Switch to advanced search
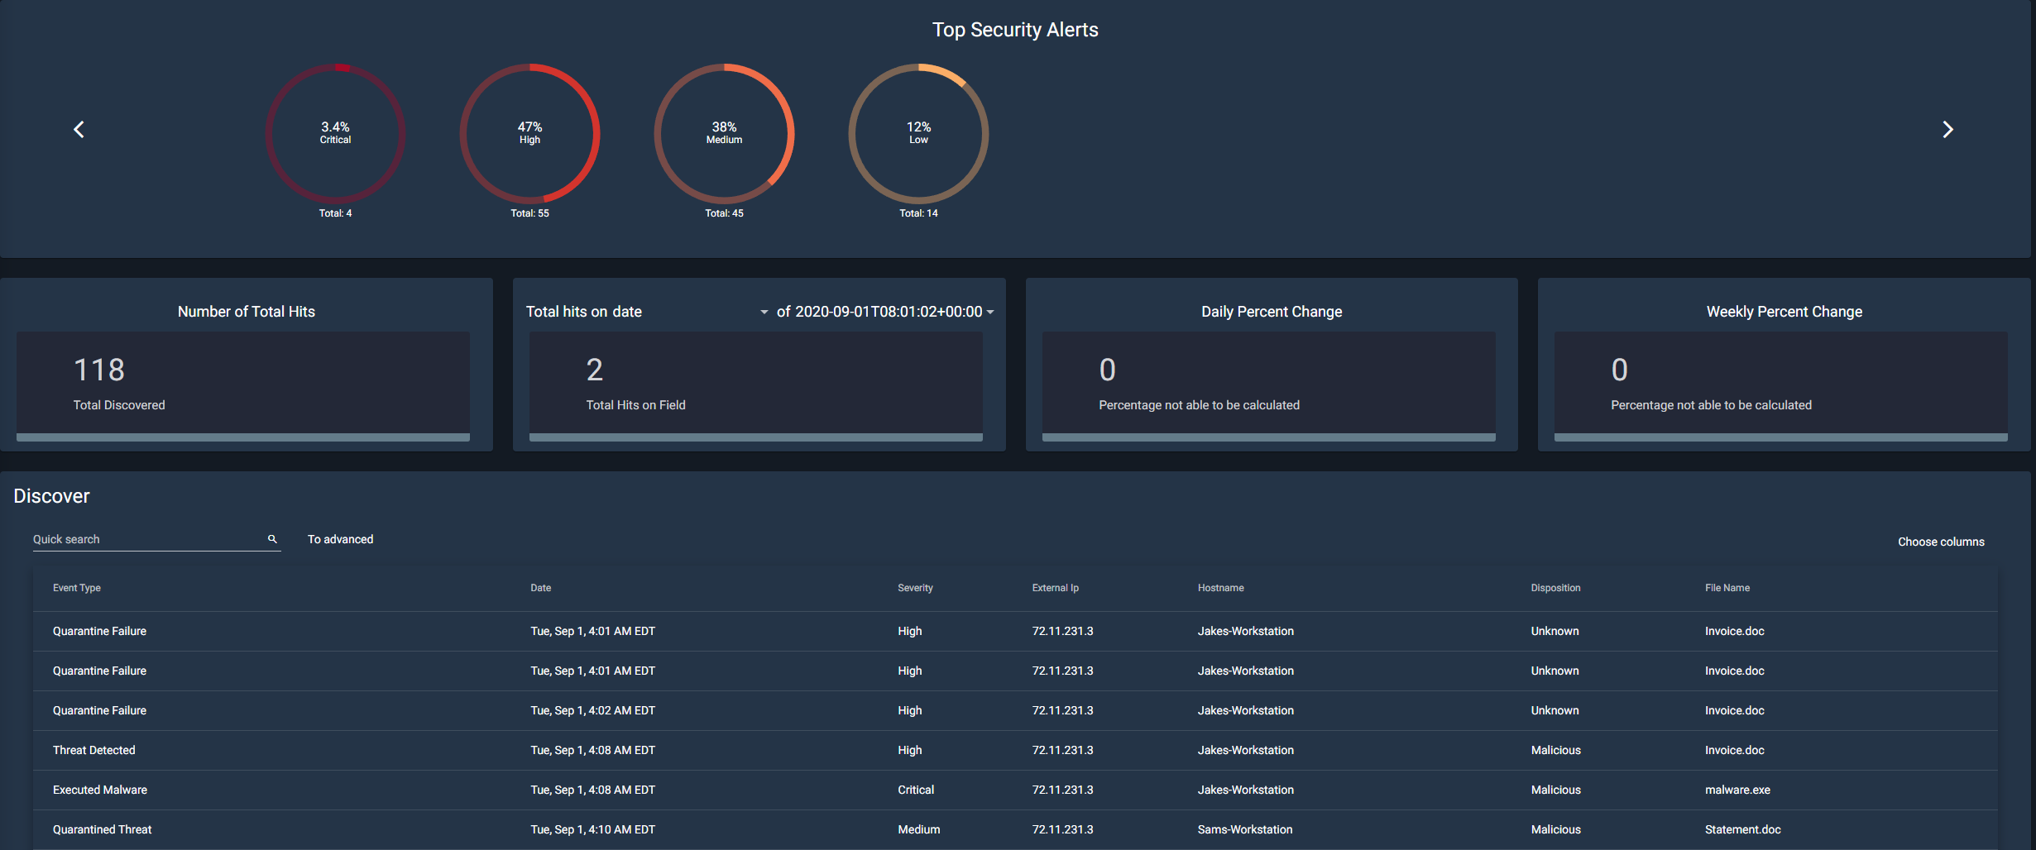2036x850 pixels. tap(340, 539)
